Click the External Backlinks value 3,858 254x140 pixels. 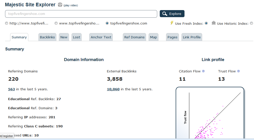pyautogui.click(x=115, y=79)
